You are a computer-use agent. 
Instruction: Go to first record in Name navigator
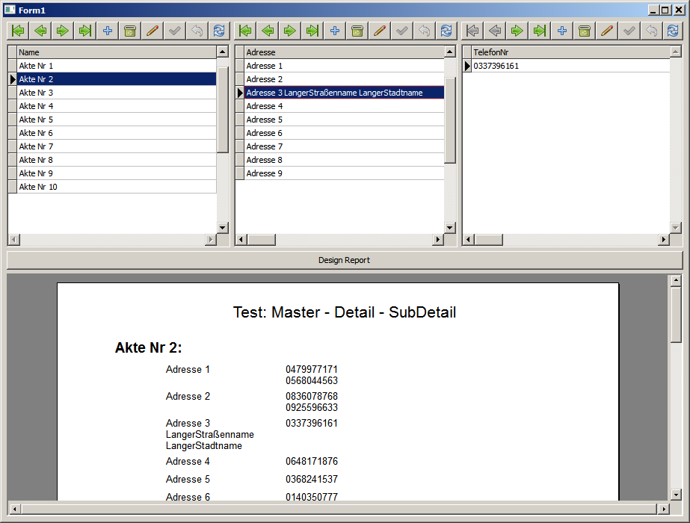coord(18,31)
